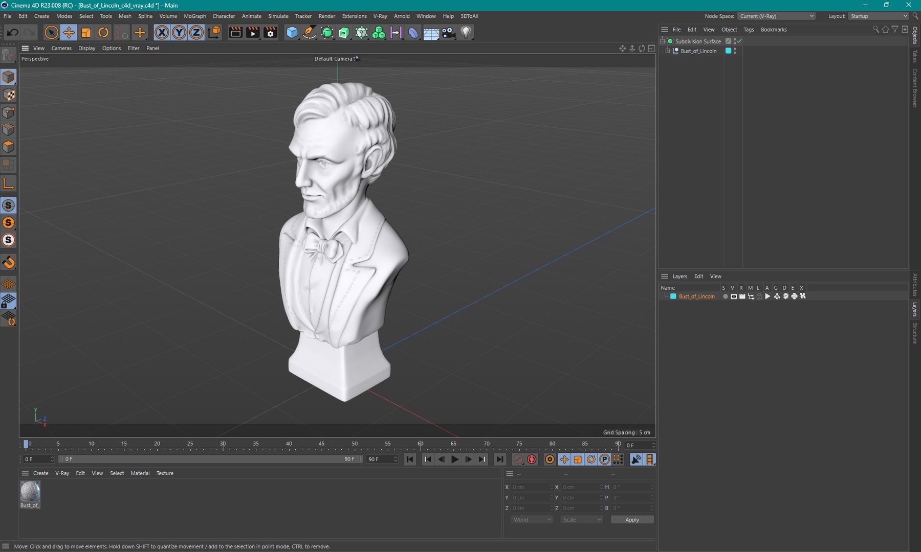This screenshot has height=552, width=921.
Task: Open the Mesh menu
Action: pyautogui.click(x=125, y=16)
